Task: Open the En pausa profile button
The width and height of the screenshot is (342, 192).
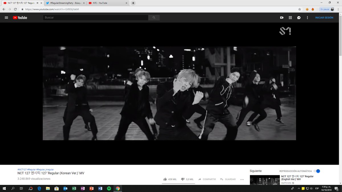Action: coord(327,9)
